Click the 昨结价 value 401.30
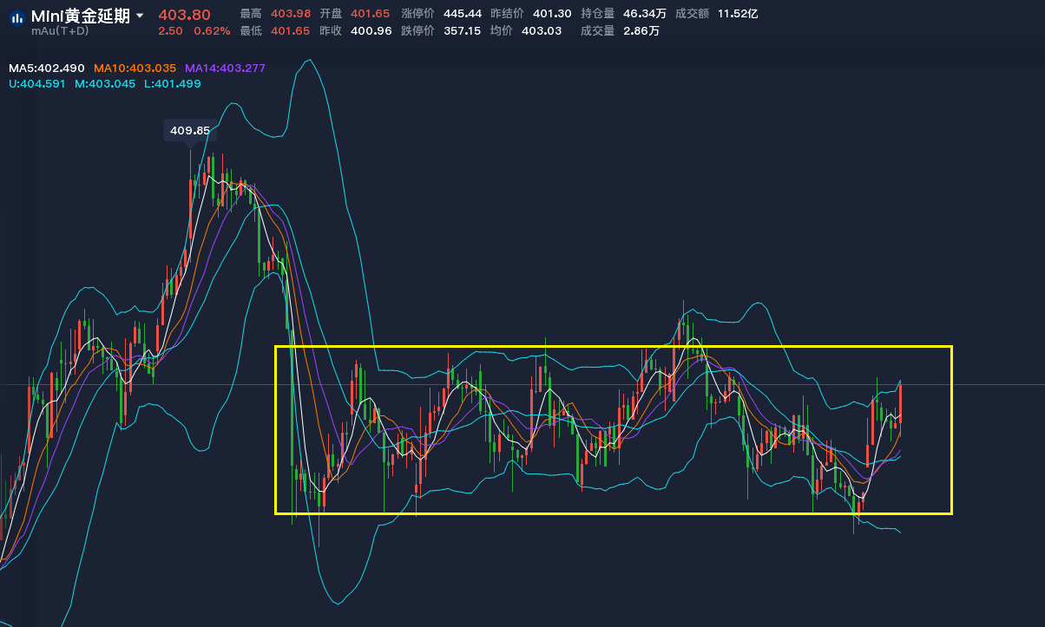 [552, 14]
